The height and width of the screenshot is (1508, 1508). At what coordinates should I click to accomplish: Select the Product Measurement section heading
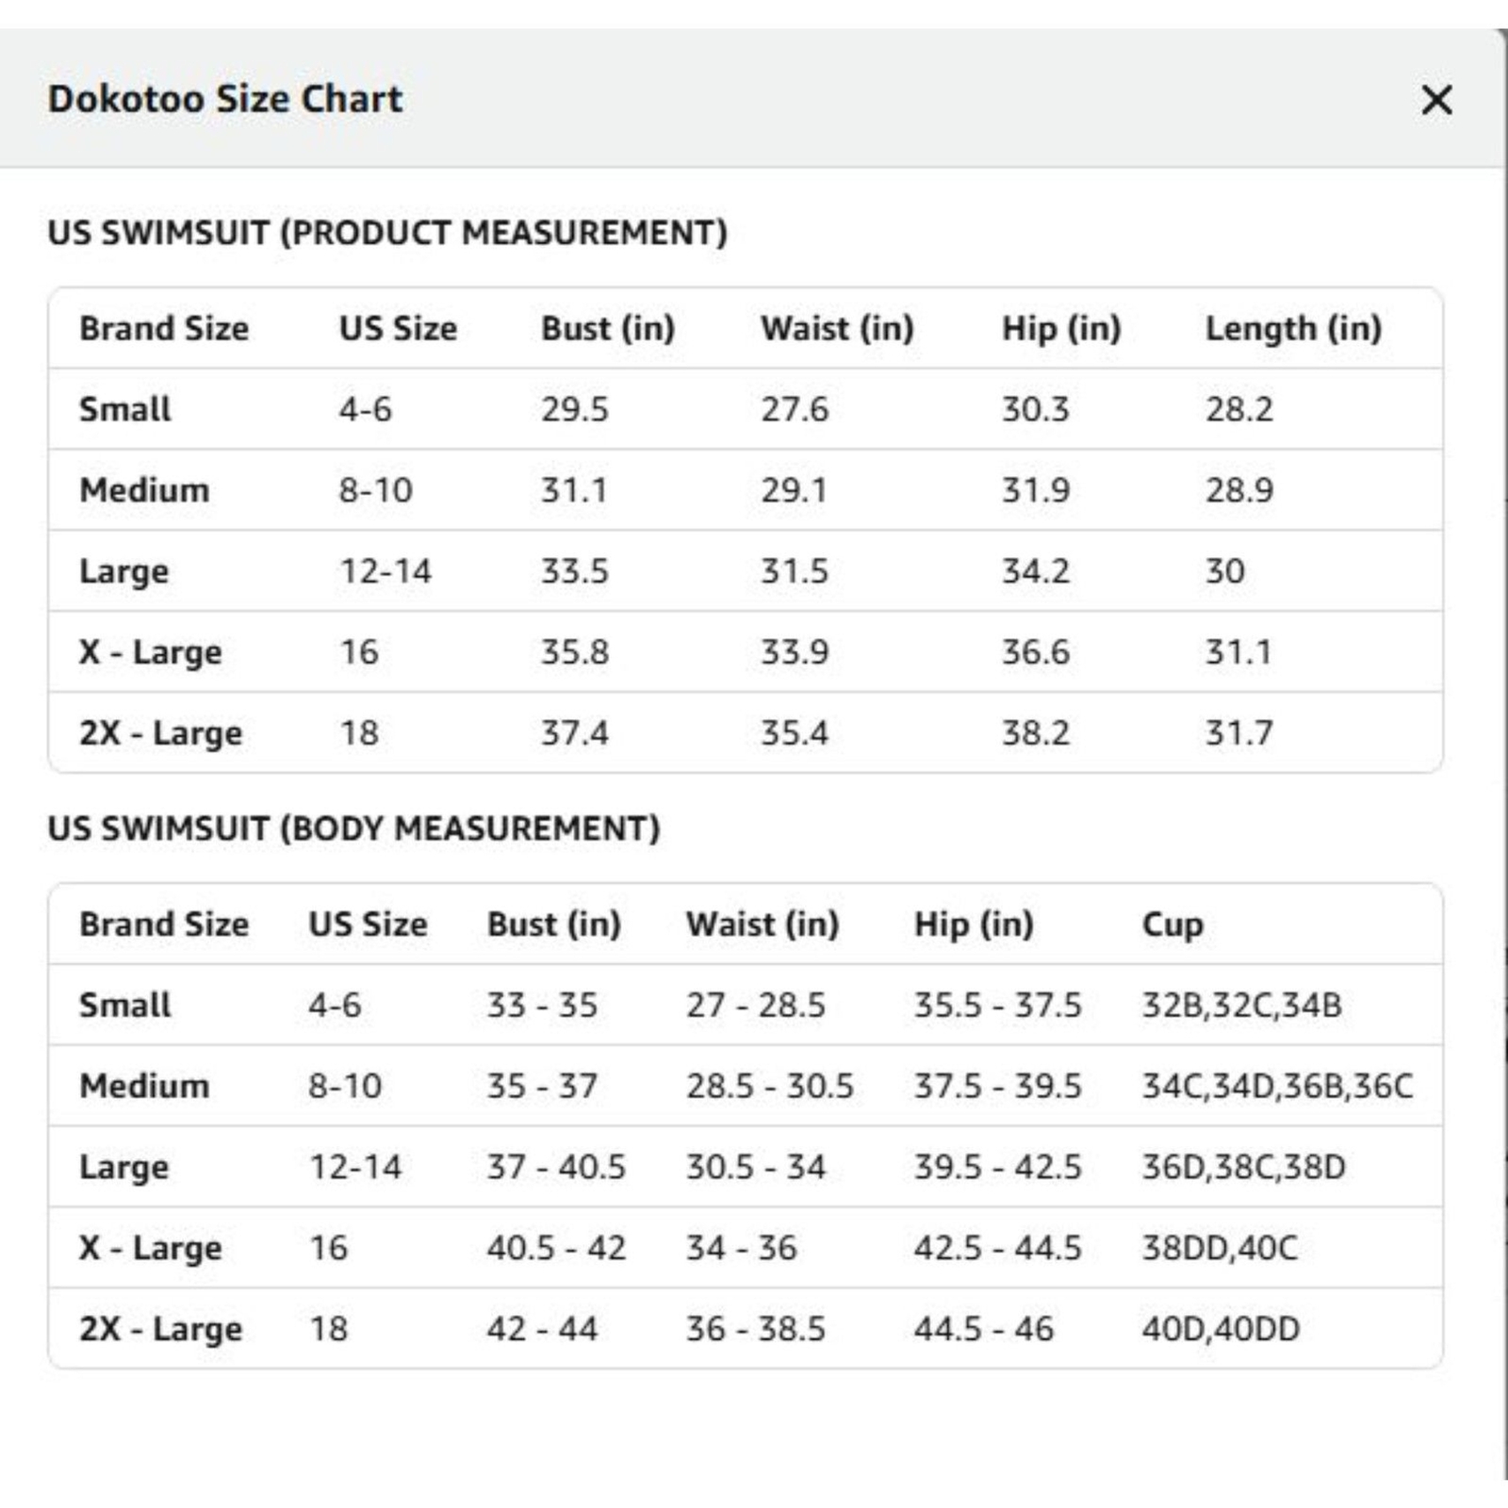pos(387,233)
